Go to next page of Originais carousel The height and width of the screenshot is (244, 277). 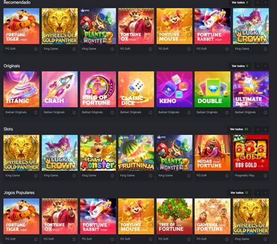(265, 66)
